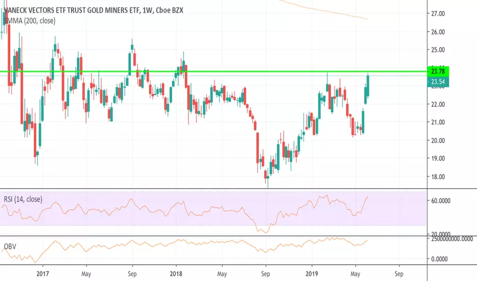
Task: Select the RSI (14, close) indicator label
Action: 23,199
